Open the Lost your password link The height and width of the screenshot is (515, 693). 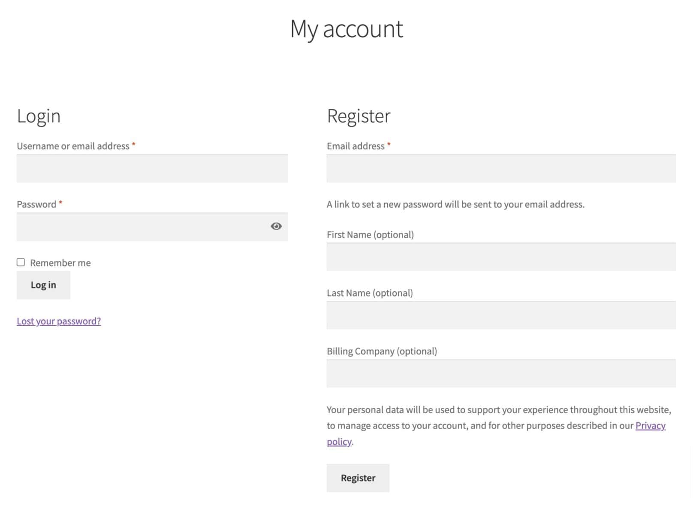pyautogui.click(x=59, y=321)
